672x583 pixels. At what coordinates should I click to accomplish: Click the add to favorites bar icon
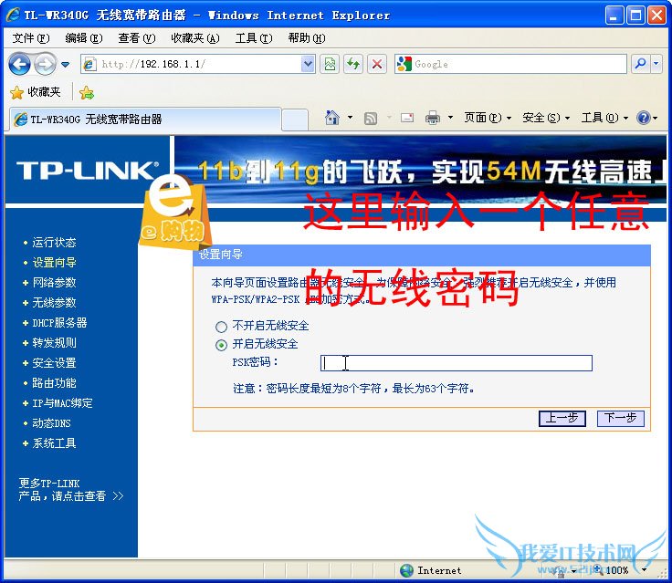point(86,92)
